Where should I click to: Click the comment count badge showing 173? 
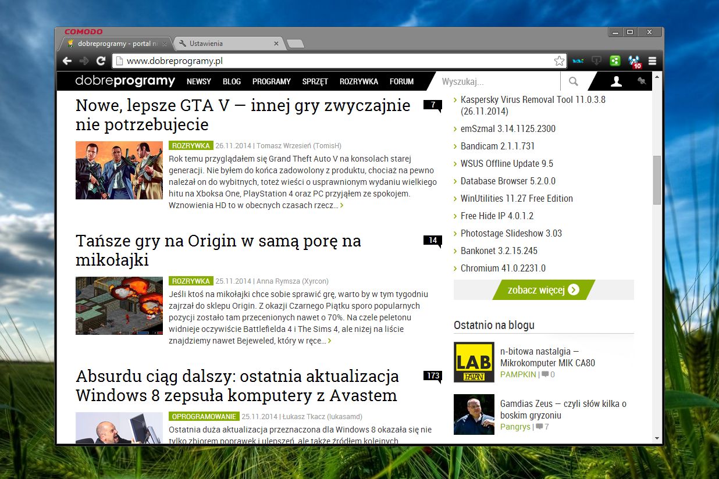pyautogui.click(x=433, y=376)
